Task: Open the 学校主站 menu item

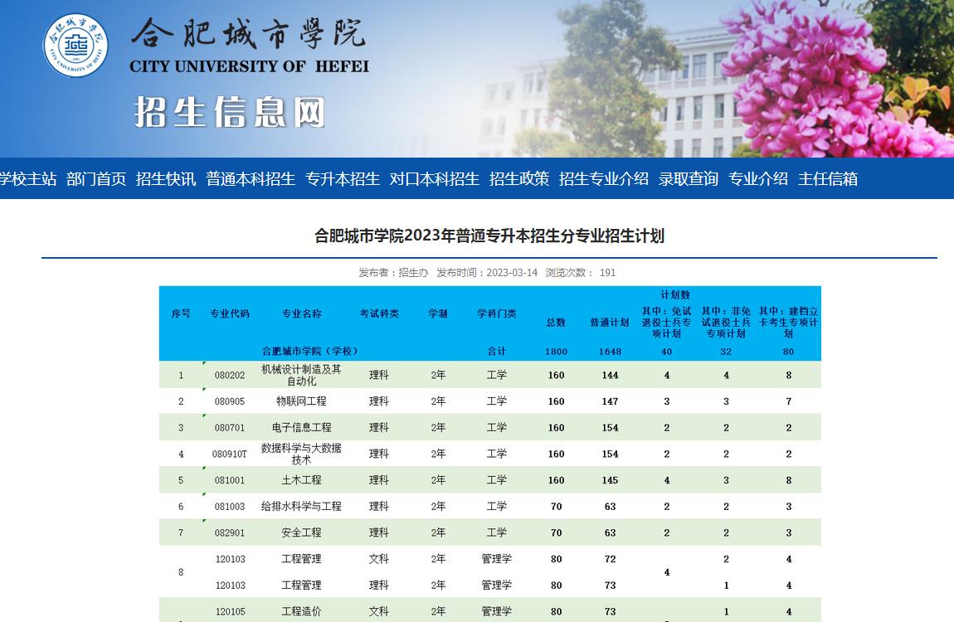Action: click(28, 179)
